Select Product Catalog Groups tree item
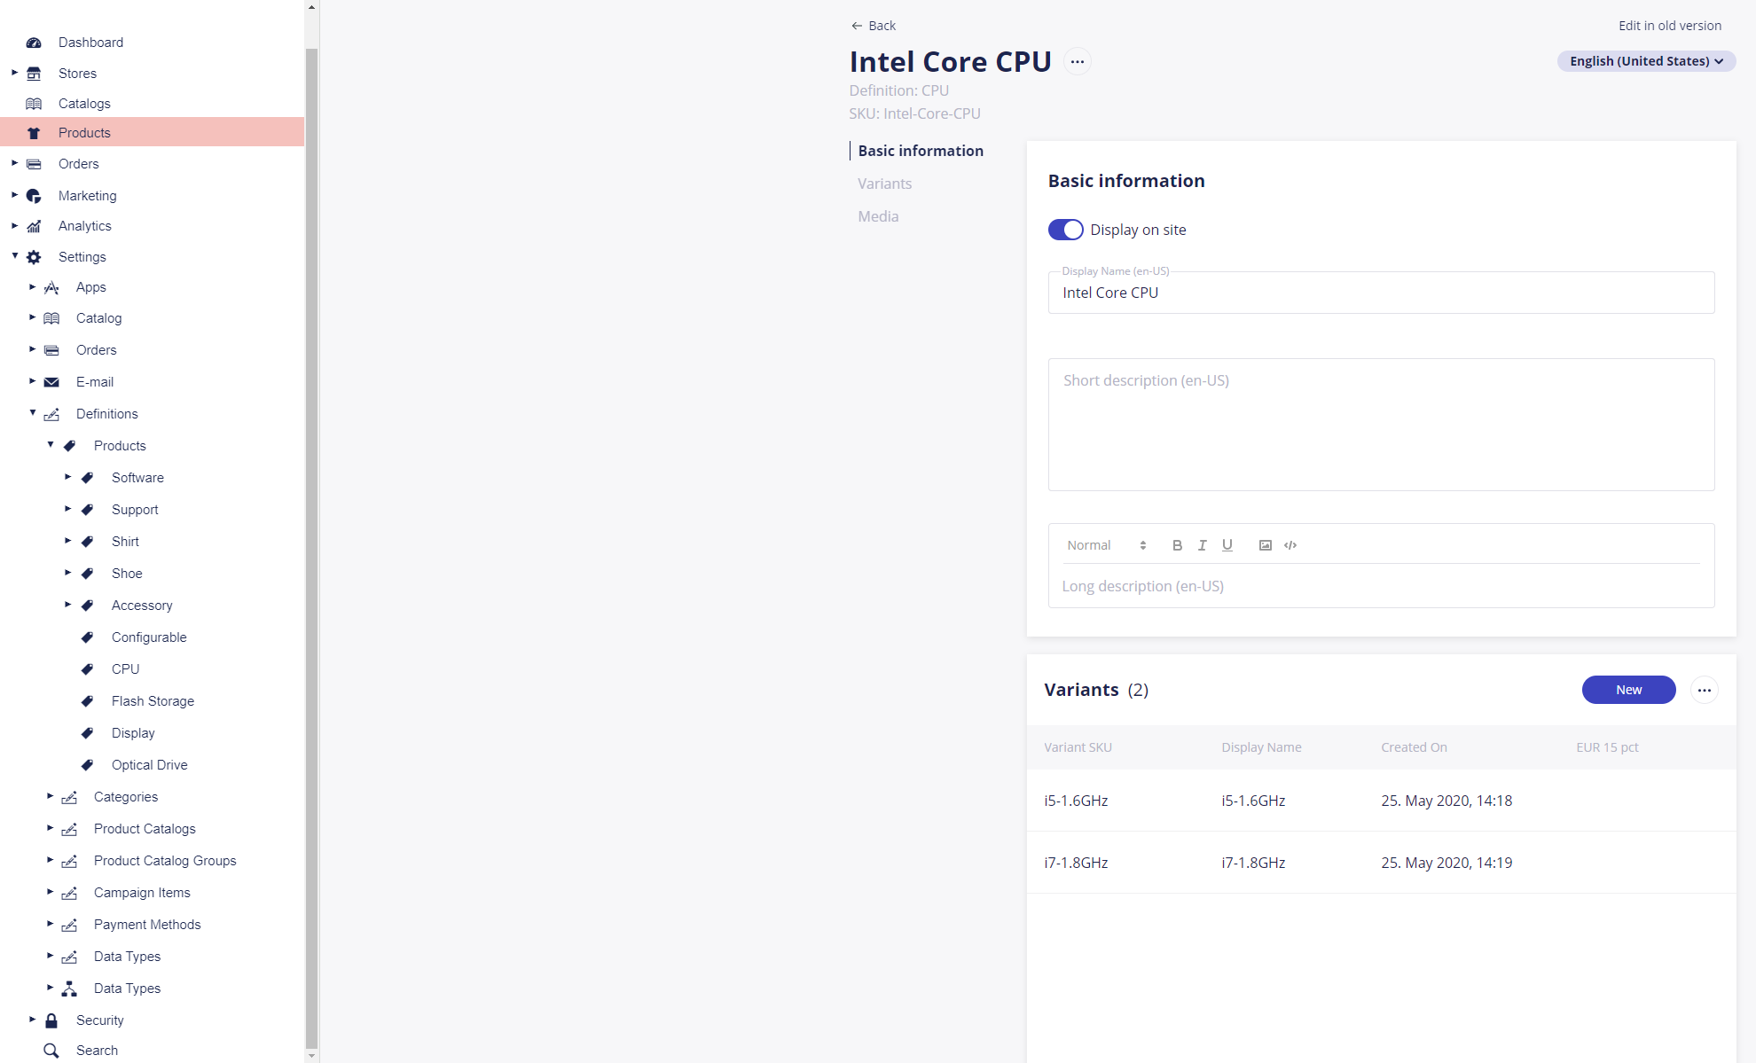The height and width of the screenshot is (1063, 1756). click(165, 861)
